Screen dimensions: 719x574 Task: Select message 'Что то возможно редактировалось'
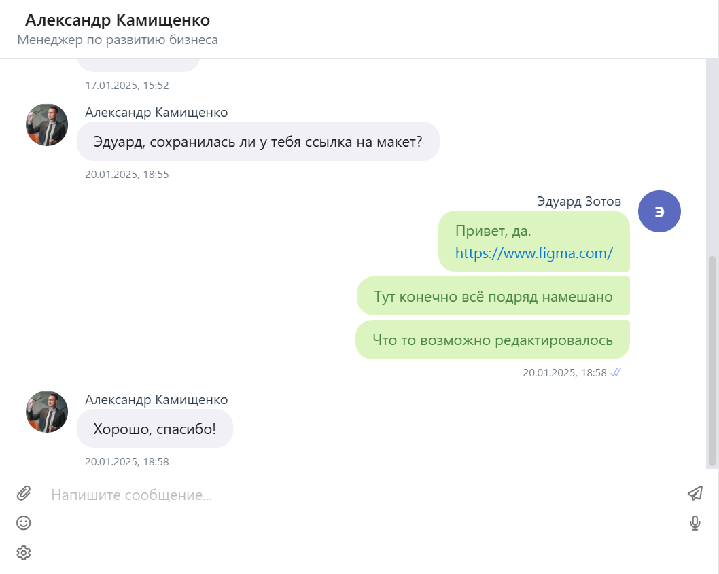(493, 340)
